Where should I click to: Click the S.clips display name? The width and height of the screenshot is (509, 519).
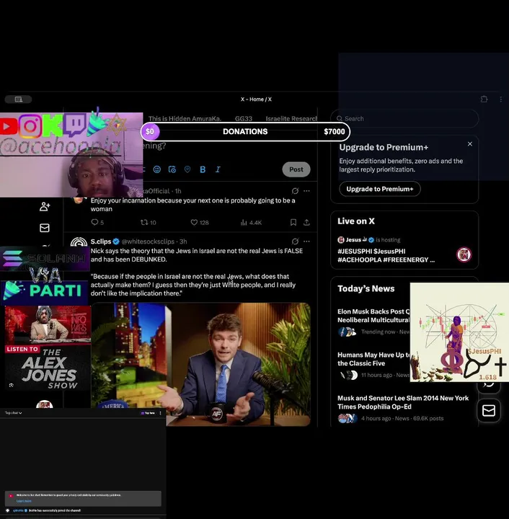coord(101,241)
